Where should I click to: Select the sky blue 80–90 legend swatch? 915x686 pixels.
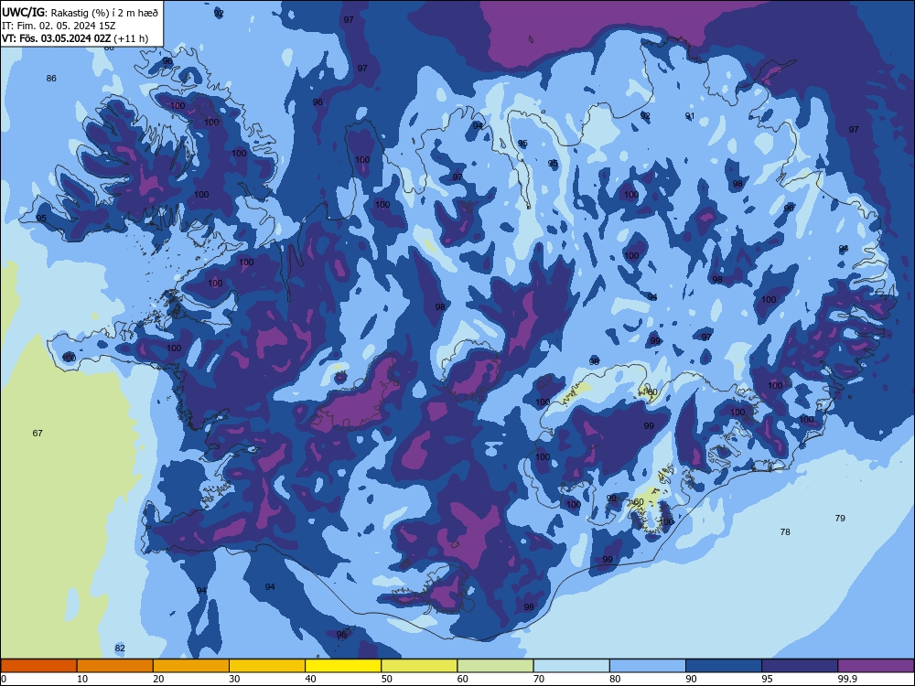[648, 666]
